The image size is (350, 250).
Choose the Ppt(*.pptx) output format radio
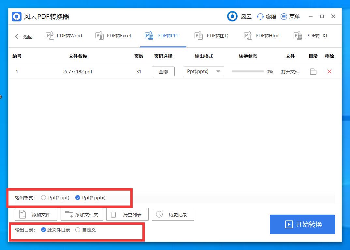tap(78, 197)
